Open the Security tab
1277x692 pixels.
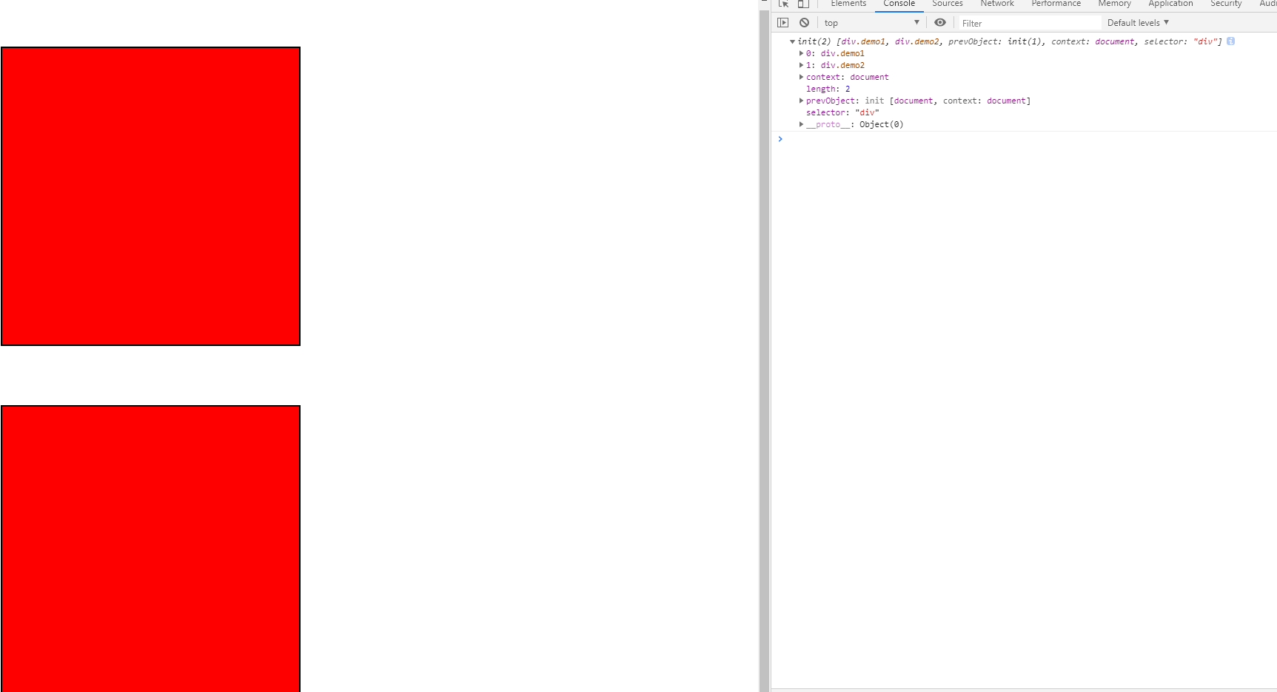[x=1226, y=4]
